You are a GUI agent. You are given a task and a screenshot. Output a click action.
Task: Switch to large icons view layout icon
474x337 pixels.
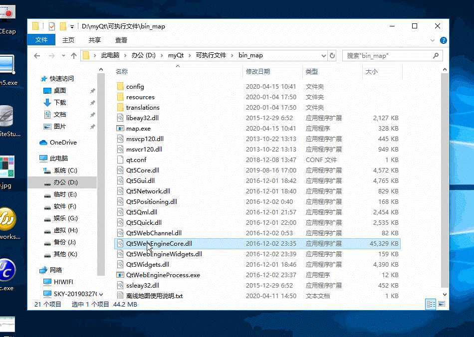(x=442, y=304)
